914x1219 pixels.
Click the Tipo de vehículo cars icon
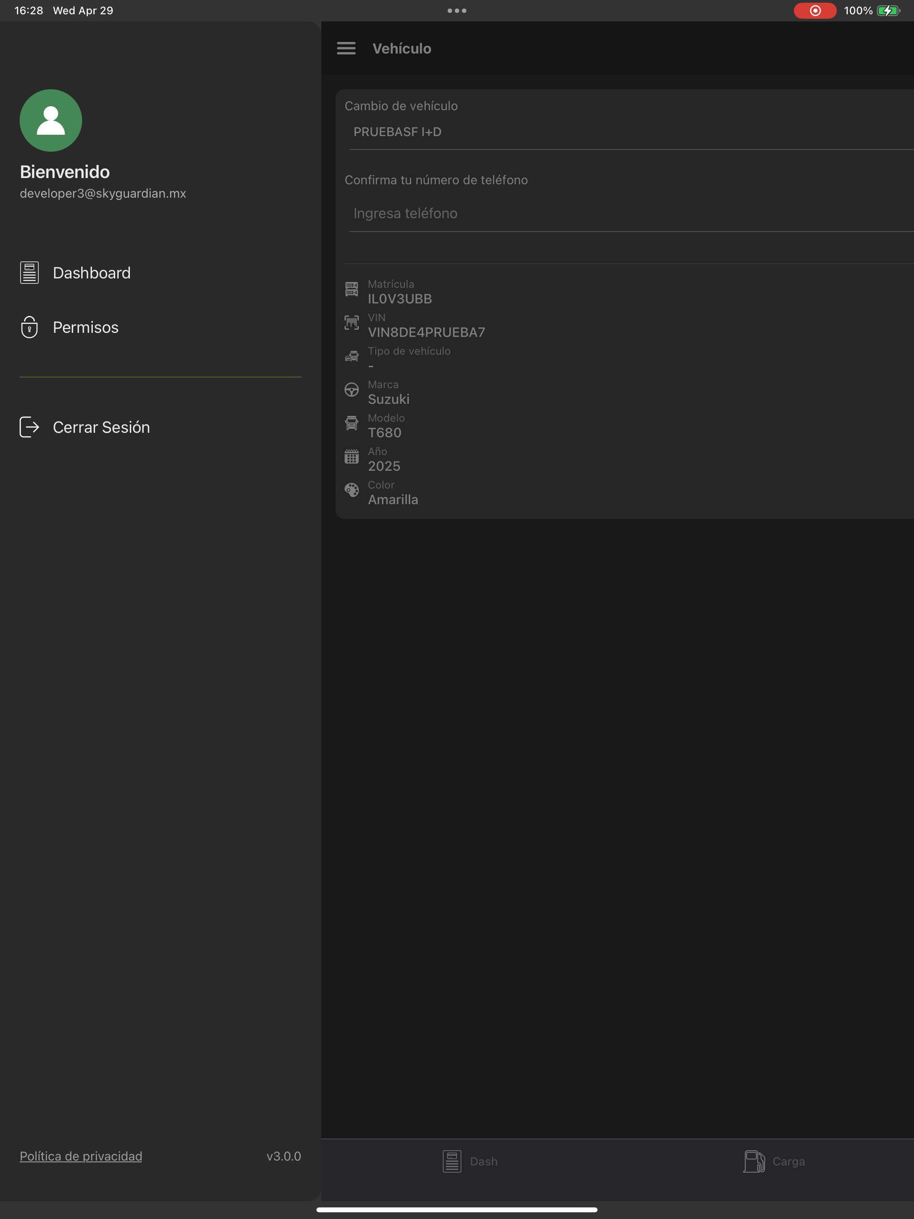(352, 356)
